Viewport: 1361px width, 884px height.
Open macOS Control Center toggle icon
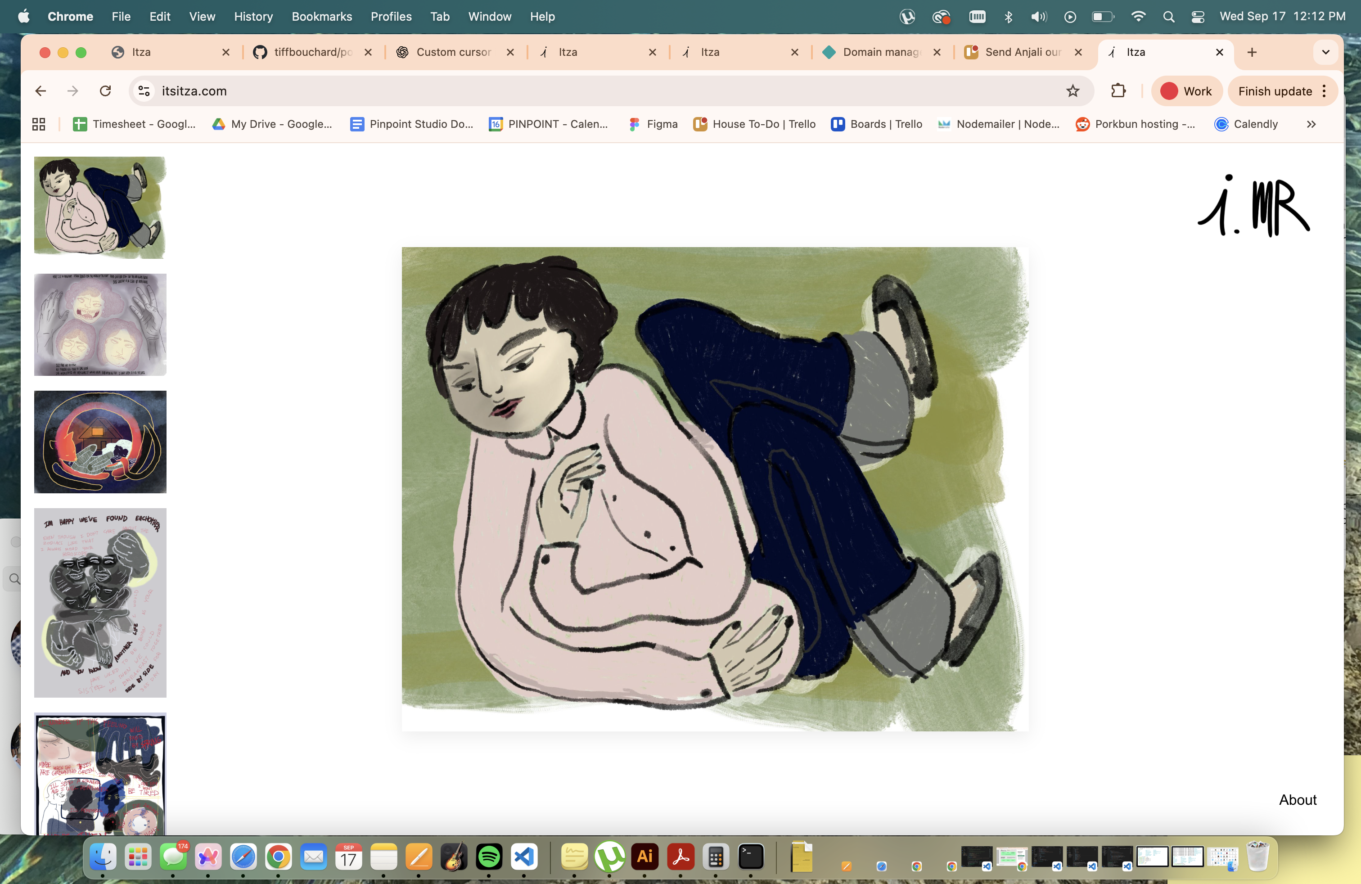click(x=1198, y=17)
